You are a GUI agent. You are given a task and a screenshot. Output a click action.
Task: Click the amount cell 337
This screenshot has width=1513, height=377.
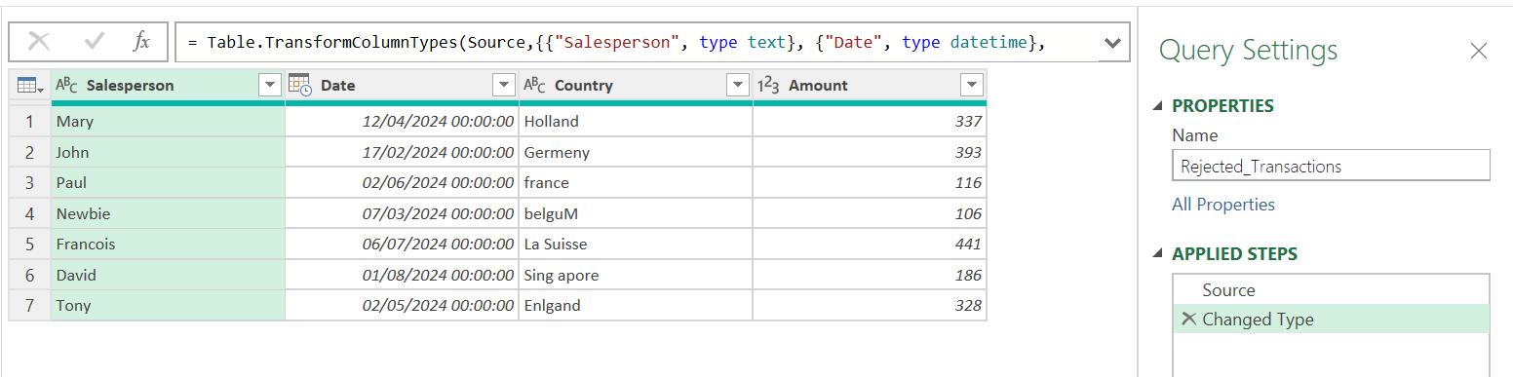pyautogui.click(x=870, y=122)
